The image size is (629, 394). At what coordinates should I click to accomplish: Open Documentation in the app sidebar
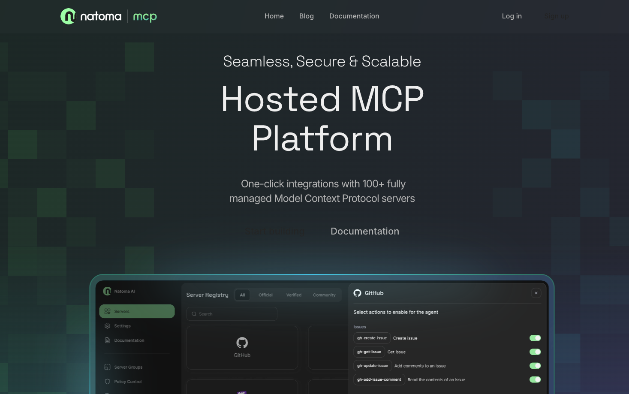click(129, 340)
